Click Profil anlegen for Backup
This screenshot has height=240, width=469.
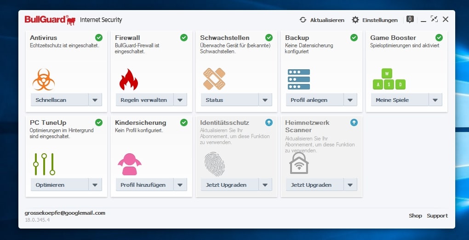coord(315,100)
